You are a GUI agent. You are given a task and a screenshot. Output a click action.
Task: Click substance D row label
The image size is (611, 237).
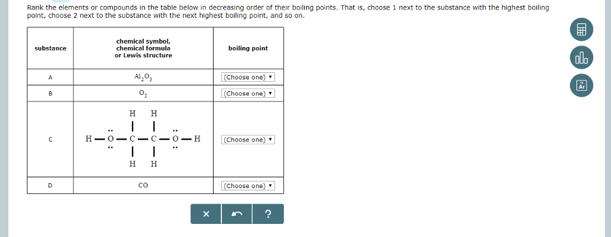point(50,186)
